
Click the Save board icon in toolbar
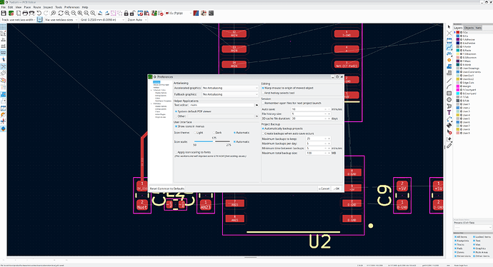tap(4, 13)
